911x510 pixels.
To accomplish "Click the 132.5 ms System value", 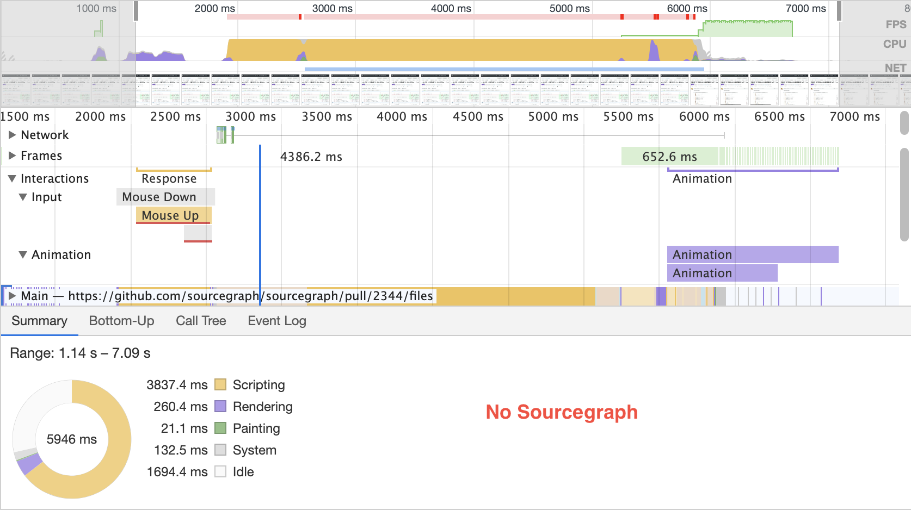I will click(x=181, y=450).
